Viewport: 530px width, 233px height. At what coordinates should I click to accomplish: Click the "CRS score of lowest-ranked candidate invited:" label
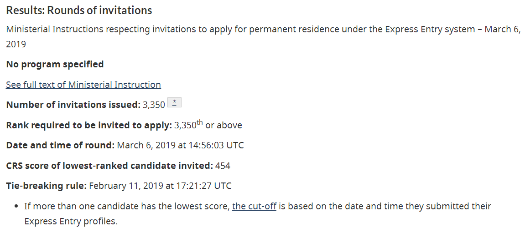(109, 166)
